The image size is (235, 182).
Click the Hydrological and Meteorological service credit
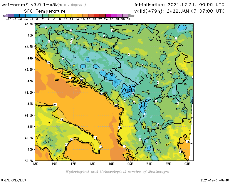tap(117, 172)
